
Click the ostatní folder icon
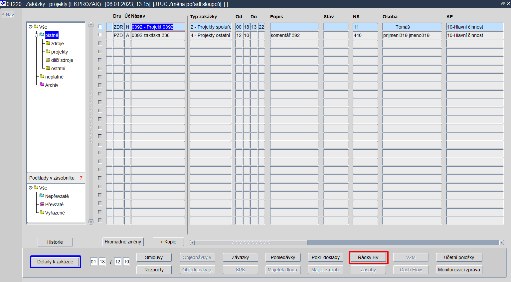pos(48,68)
